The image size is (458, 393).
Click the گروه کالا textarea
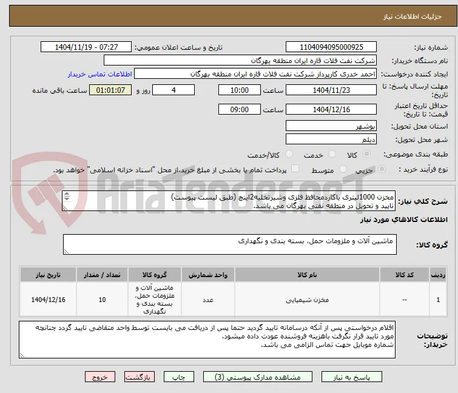tap(230, 244)
